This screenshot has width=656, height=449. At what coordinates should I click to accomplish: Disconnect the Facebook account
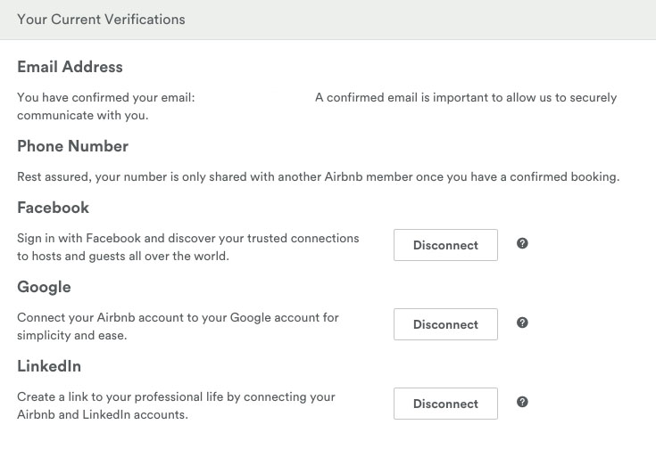pyautogui.click(x=445, y=245)
